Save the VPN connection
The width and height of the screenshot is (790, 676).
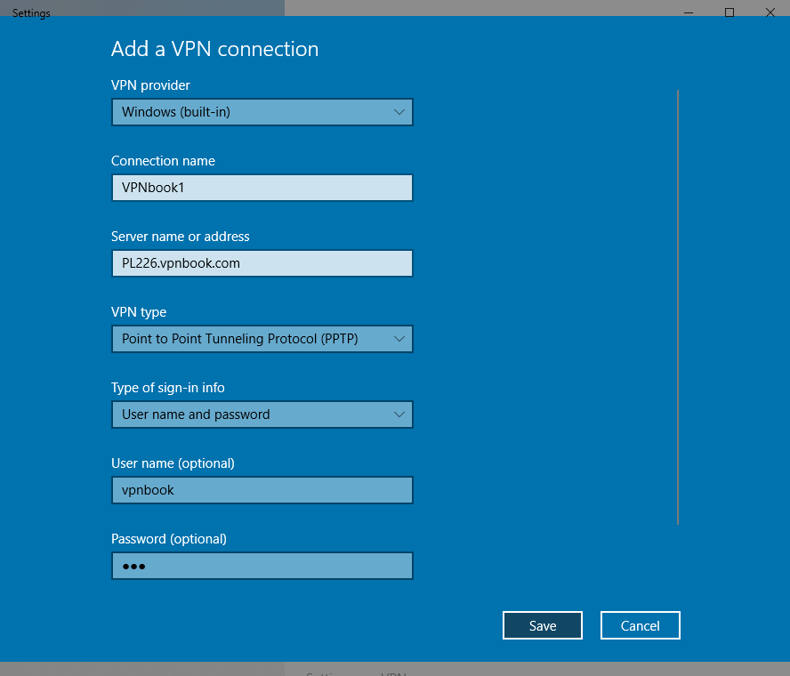(542, 625)
